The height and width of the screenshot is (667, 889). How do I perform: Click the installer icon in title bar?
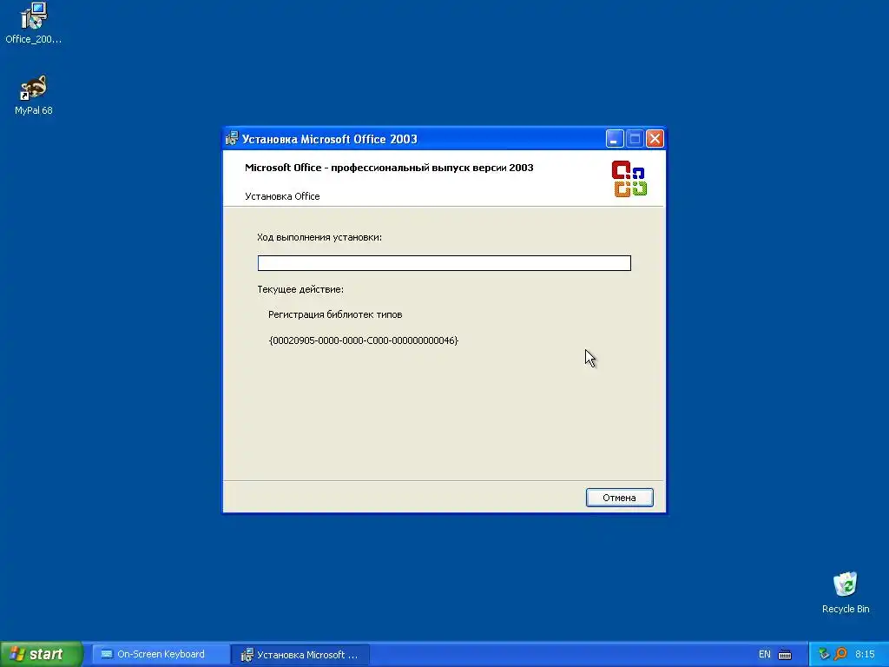tap(231, 138)
